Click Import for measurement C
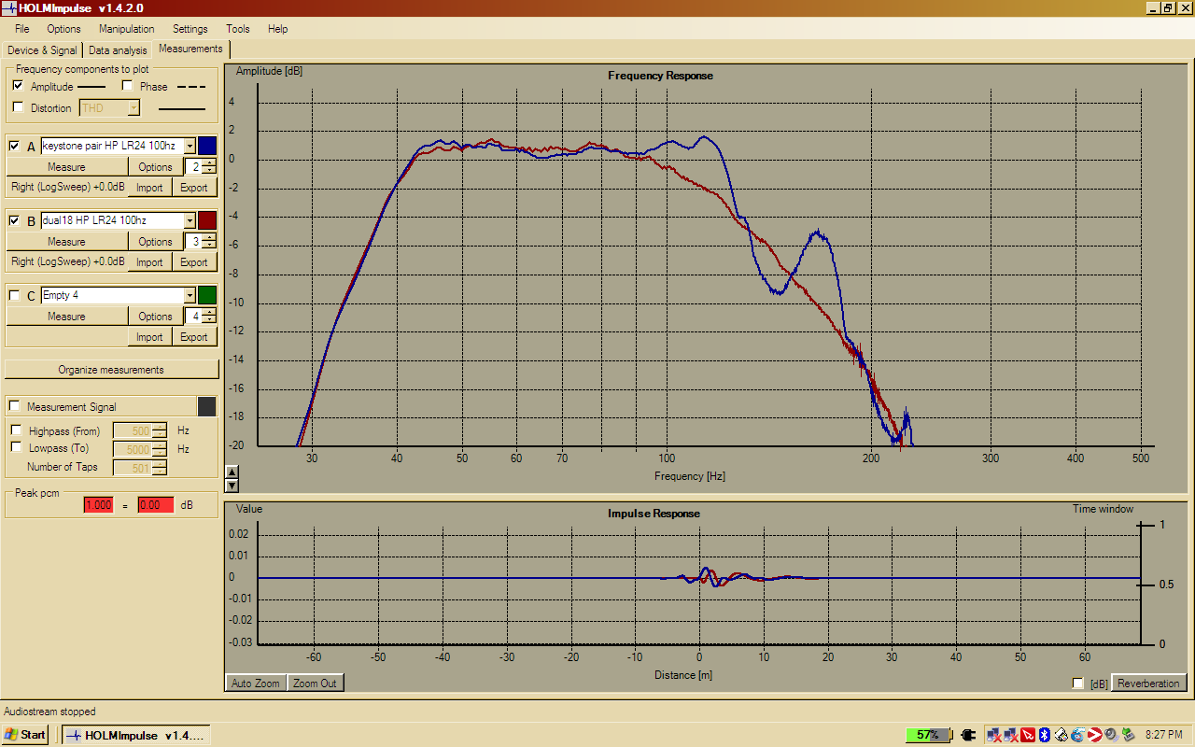Screen dimensions: 1195x747 pyautogui.click(x=149, y=337)
